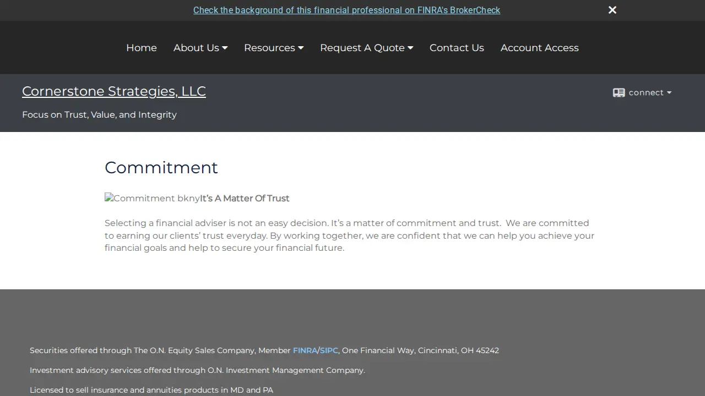Click the 'Selecting a financial adviser' paragraph
This screenshot has width=705, height=396.
click(350, 235)
